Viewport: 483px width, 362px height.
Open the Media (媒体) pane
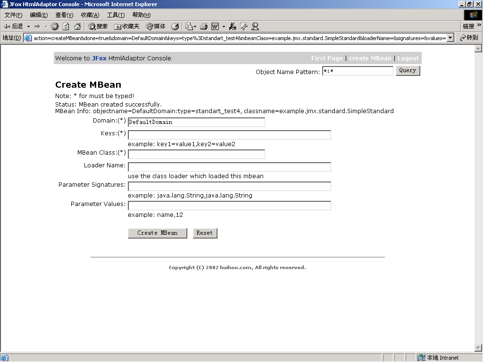point(156,26)
